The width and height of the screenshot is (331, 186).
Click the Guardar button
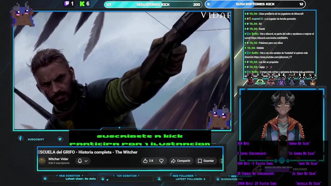pos(206,161)
